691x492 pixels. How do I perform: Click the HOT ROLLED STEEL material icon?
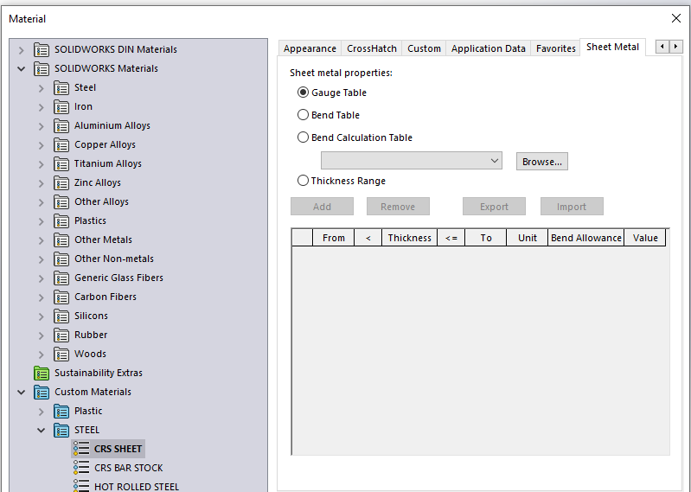point(81,485)
